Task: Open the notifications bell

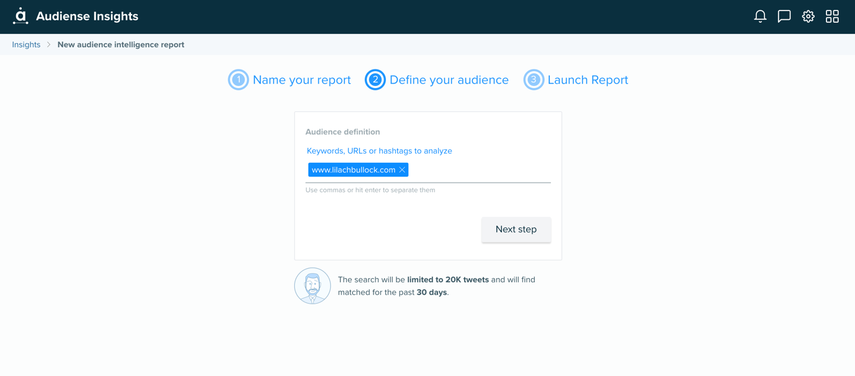Action: click(760, 17)
